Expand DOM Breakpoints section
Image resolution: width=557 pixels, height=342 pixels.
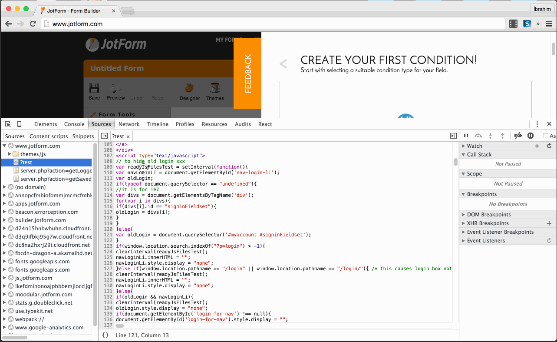463,215
